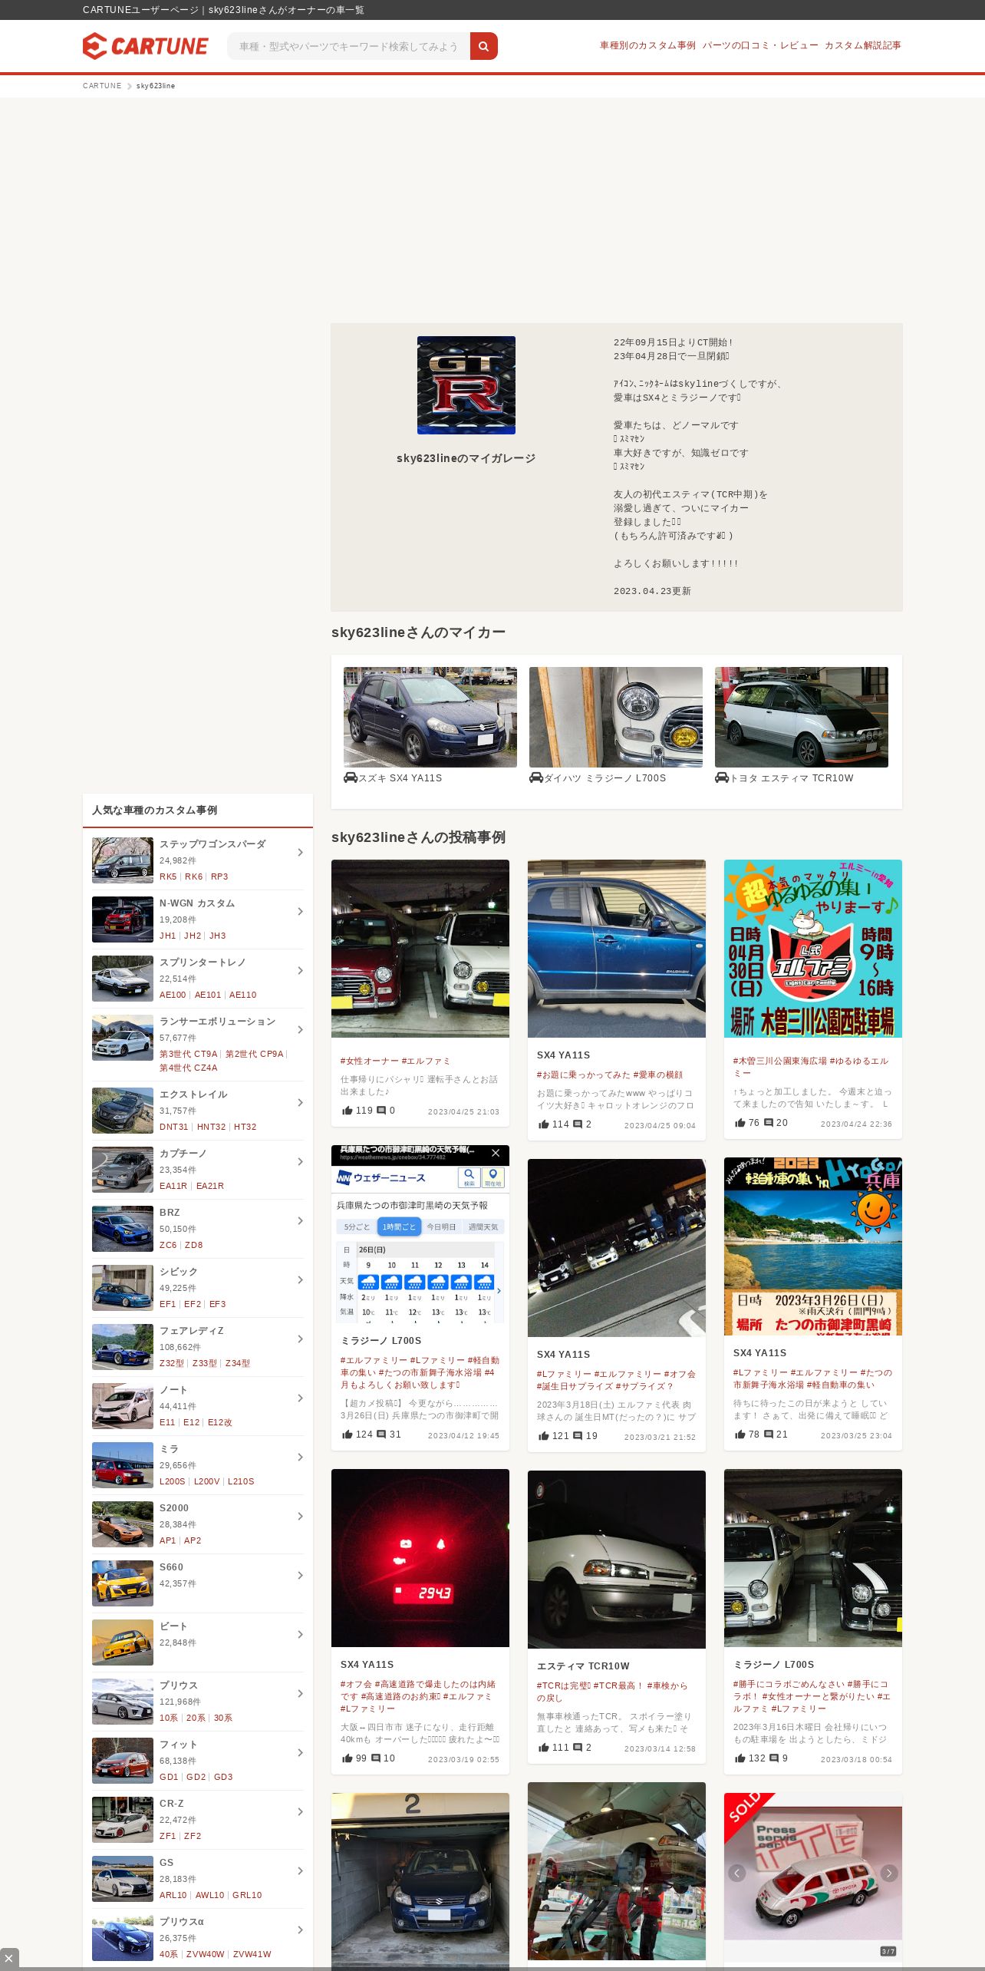Expand ステップワゴンスパーダ row chevron
The image size is (985, 1971).
[300, 853]
